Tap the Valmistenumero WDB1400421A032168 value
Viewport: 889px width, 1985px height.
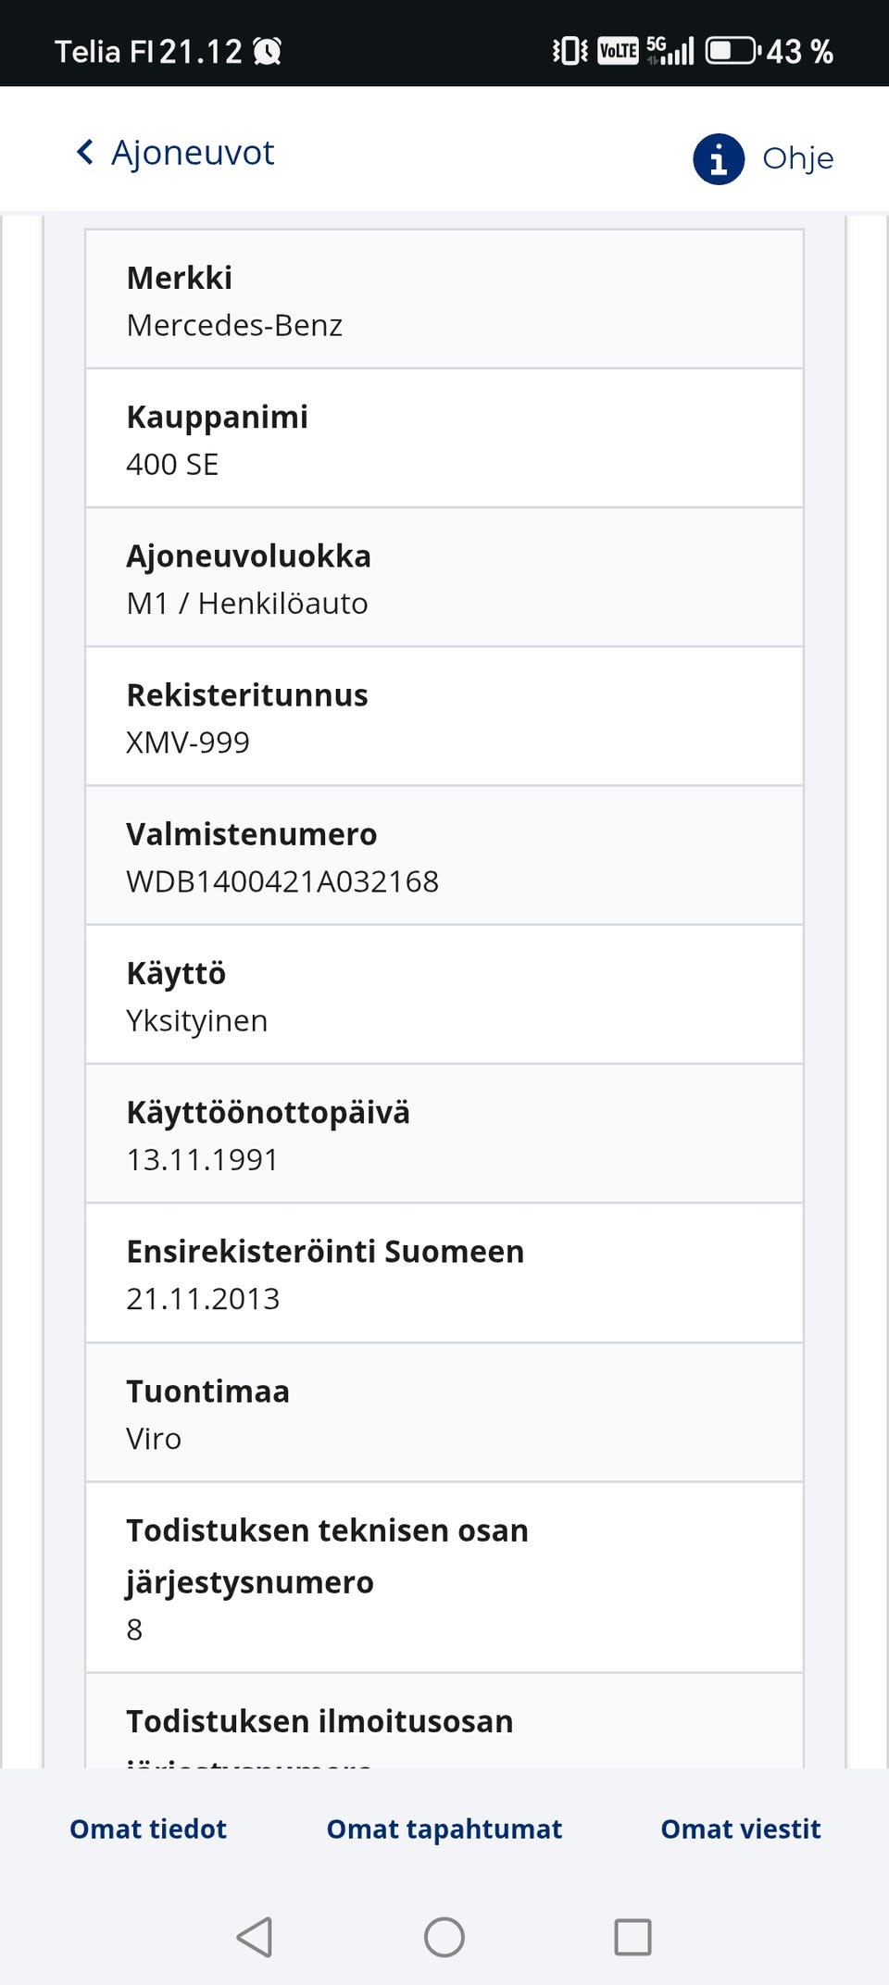coord(282,881)
